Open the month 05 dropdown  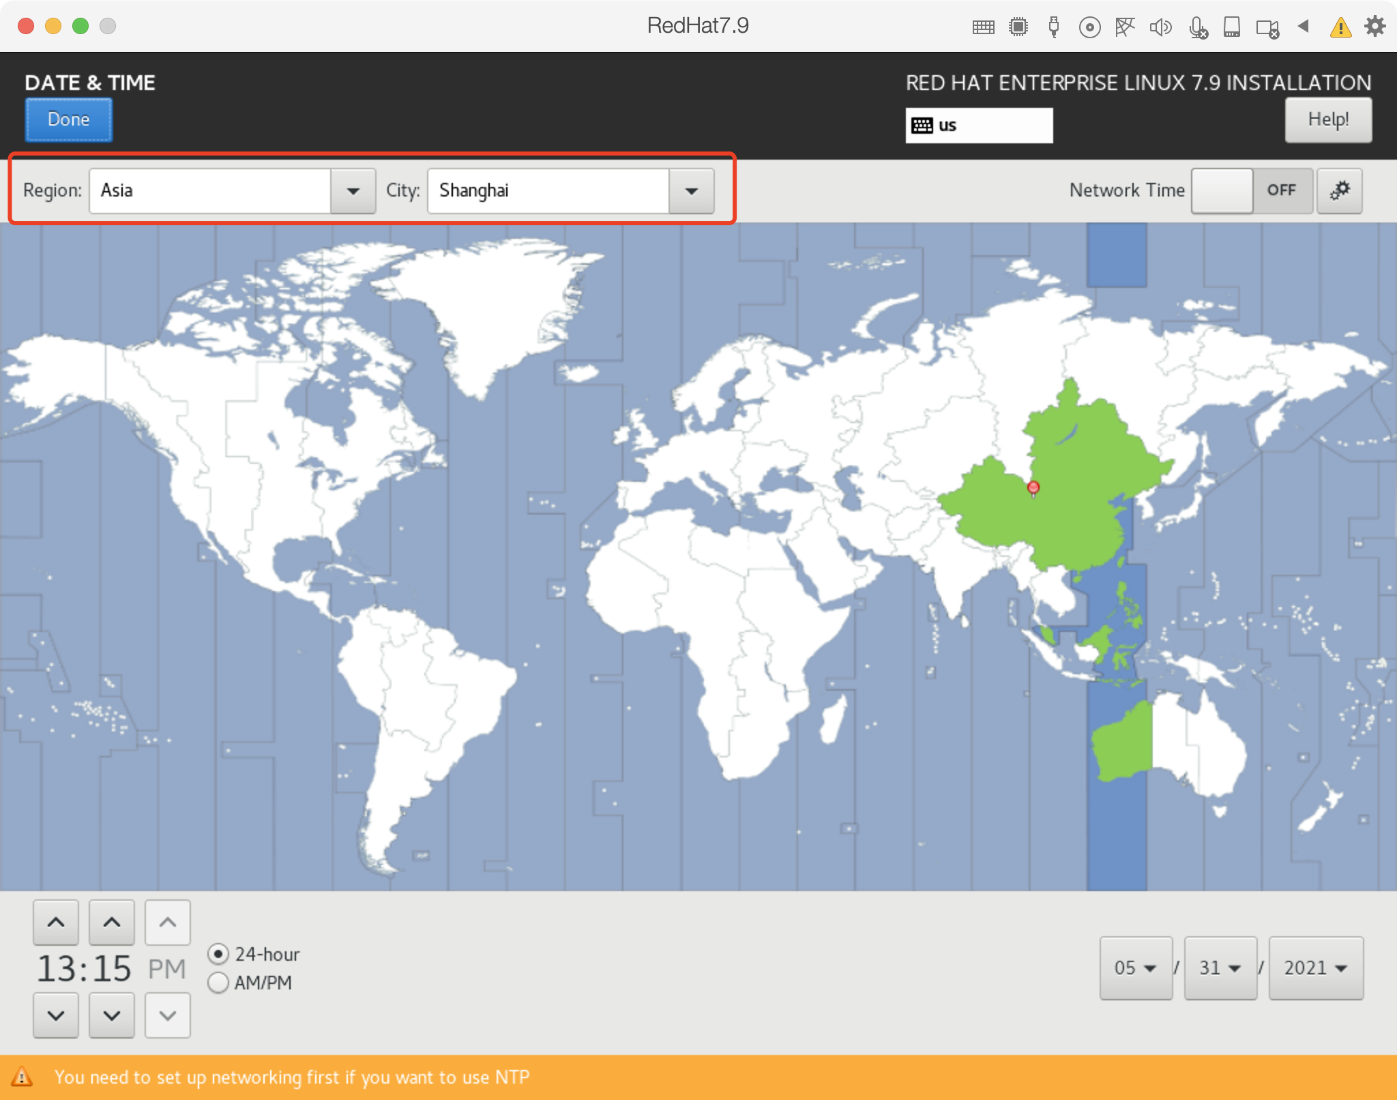pyautogui.click(x=1135, y=968)
